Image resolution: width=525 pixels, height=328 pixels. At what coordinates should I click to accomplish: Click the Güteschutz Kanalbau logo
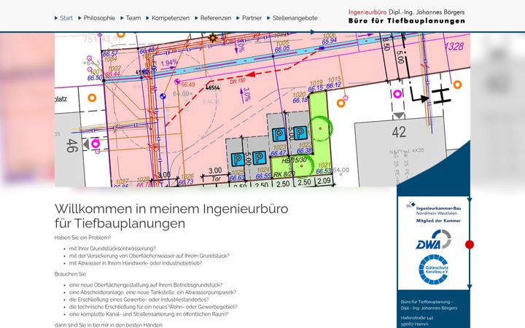[x=434, y=270]
